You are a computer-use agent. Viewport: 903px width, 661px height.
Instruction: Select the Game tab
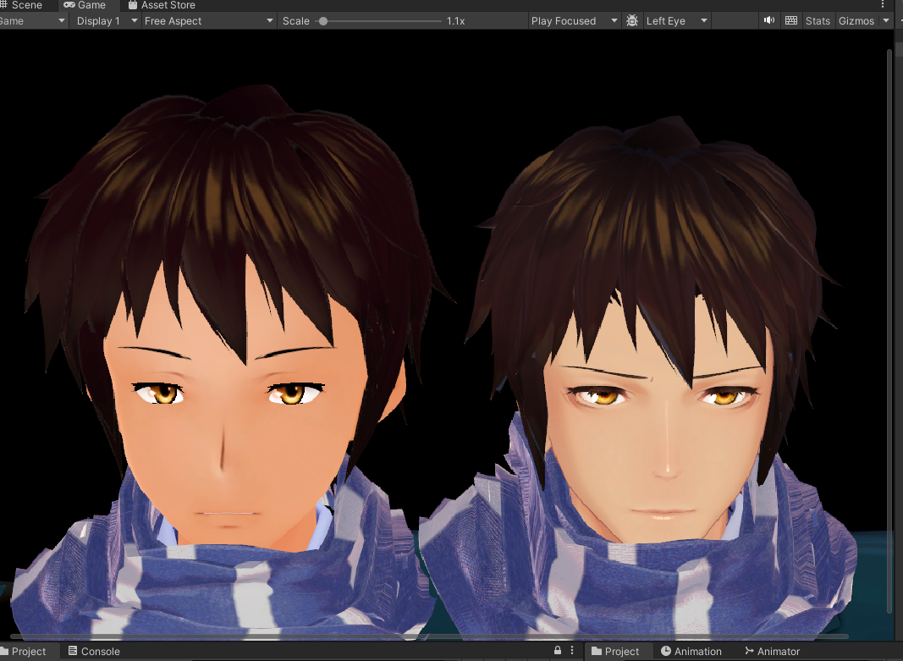point(85,5)
